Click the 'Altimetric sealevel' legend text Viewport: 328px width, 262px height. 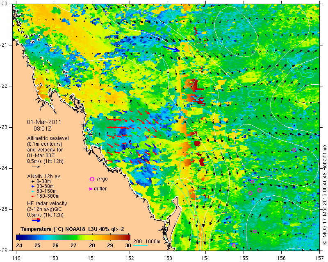tap(48, 138)
